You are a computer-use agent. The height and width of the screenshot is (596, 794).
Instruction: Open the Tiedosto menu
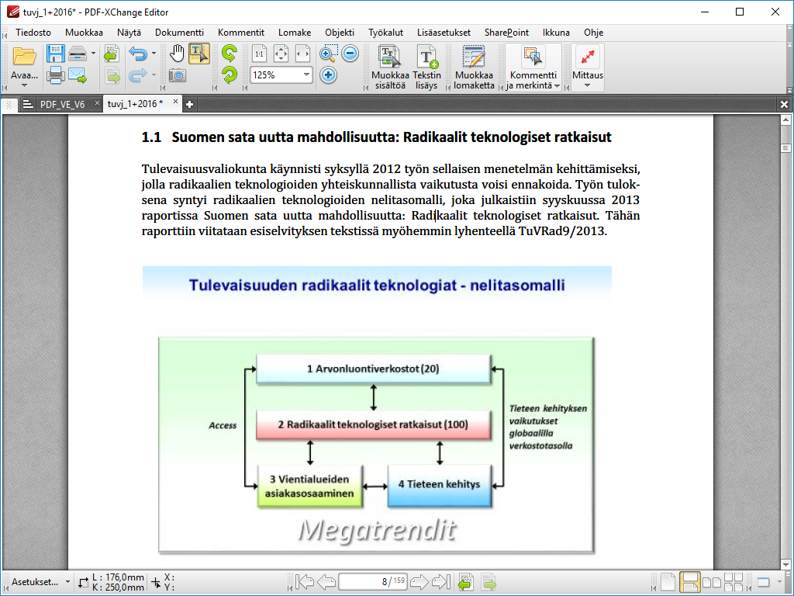[x=33, y=33]
